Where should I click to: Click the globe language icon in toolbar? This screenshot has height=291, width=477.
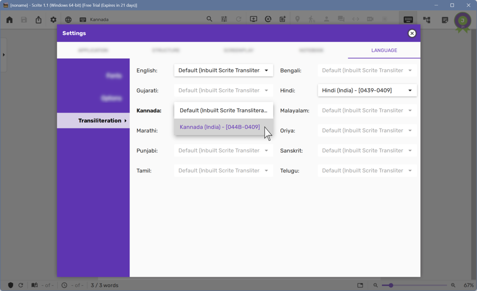[68, 19]
